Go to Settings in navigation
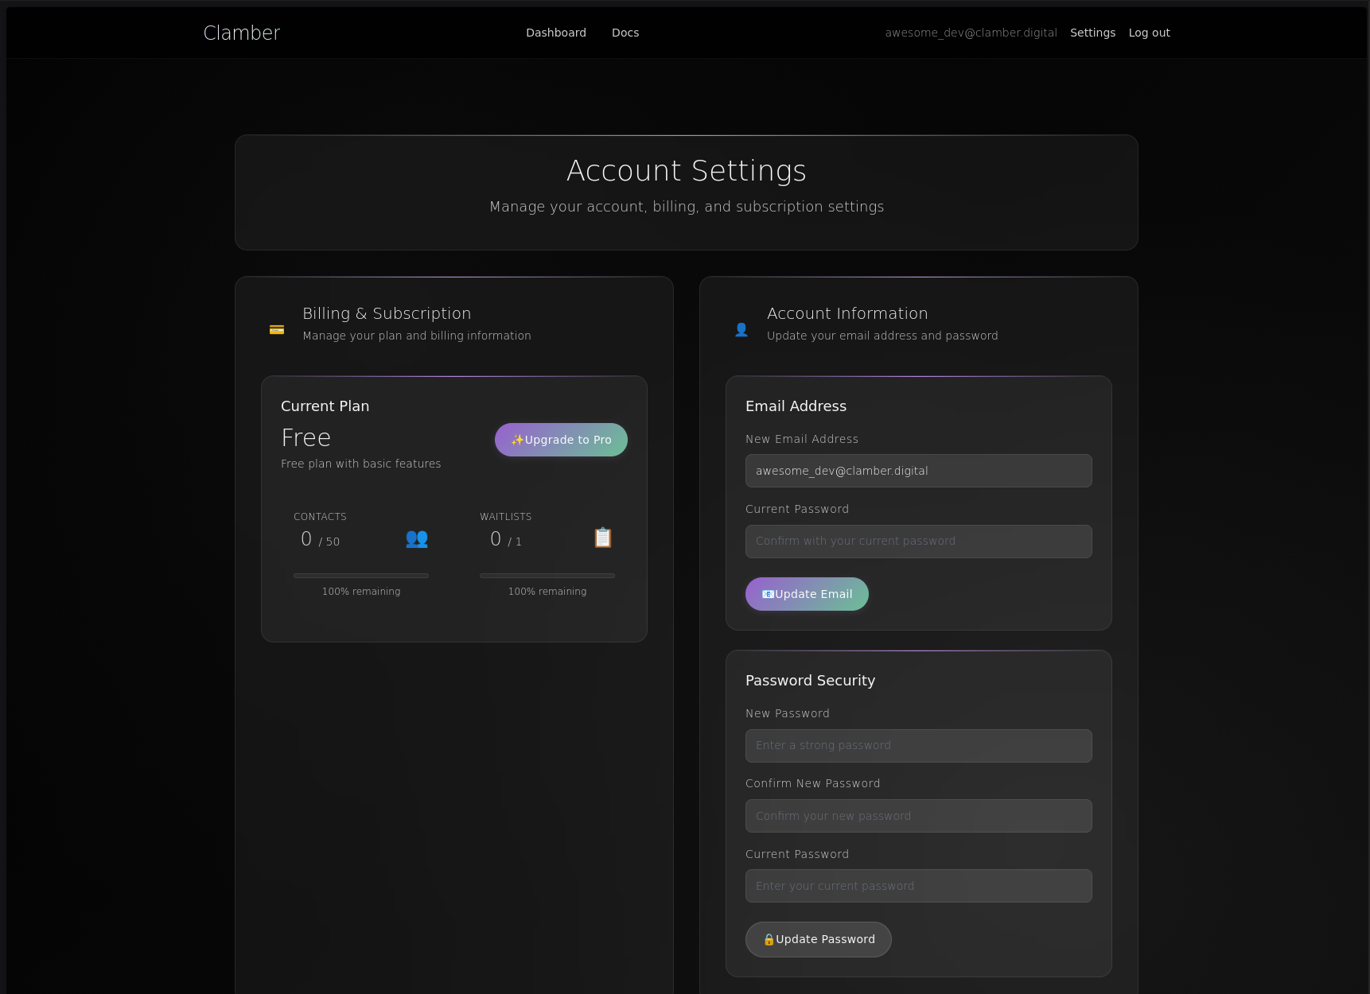 [1092, 33]
